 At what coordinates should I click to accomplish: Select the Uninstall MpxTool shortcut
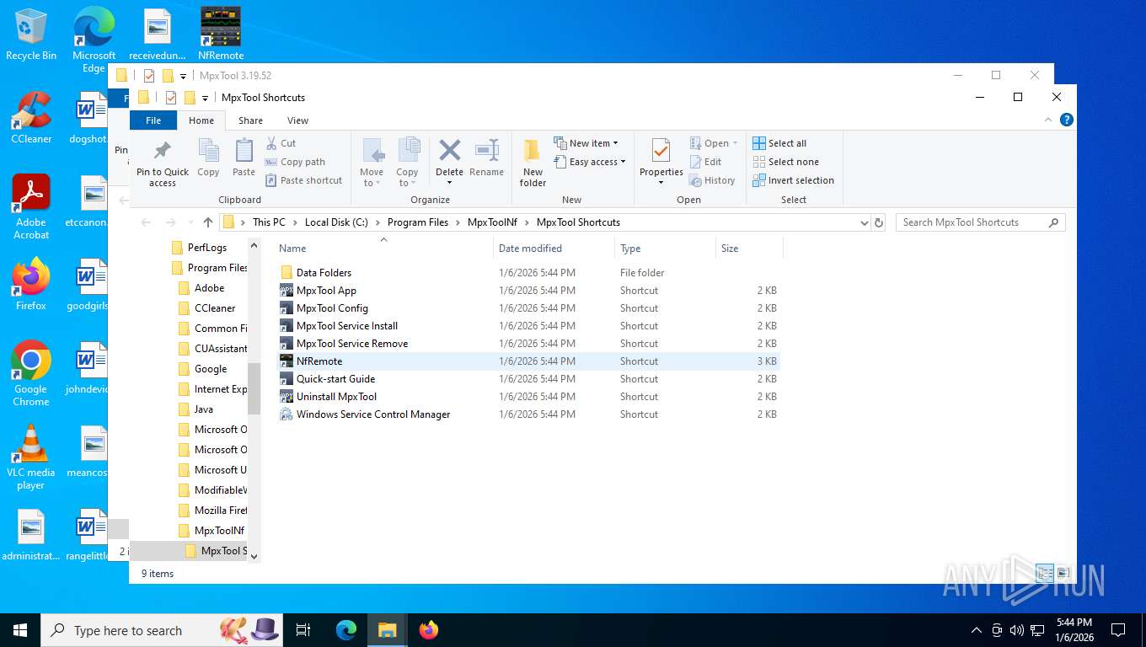pos(336,397)
